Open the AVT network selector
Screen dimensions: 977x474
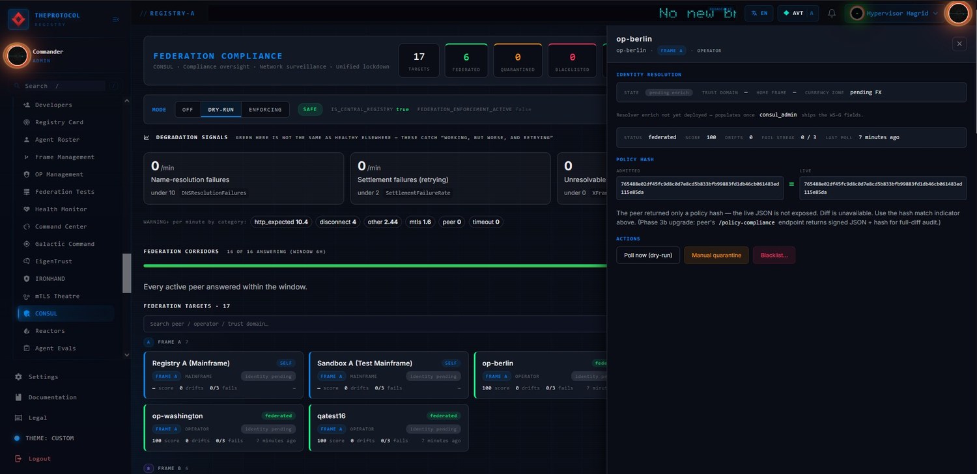tap(799, 13)
